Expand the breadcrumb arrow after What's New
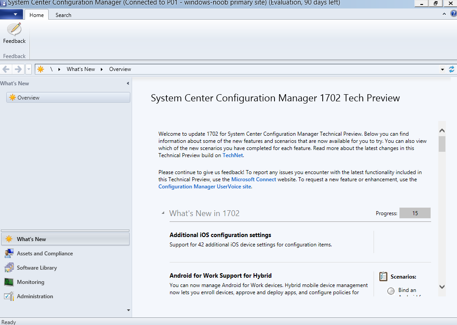Screen dimensions: 457x325 click(x=102, y=69)
